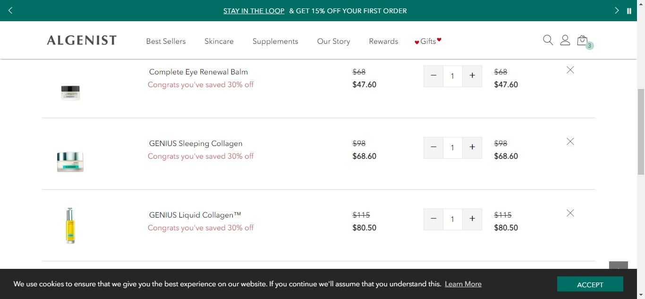This screenshot has height=299, width=645.
Task: Go to next promo banner slide
Action: pyautogui.click(x=617, y=10)
